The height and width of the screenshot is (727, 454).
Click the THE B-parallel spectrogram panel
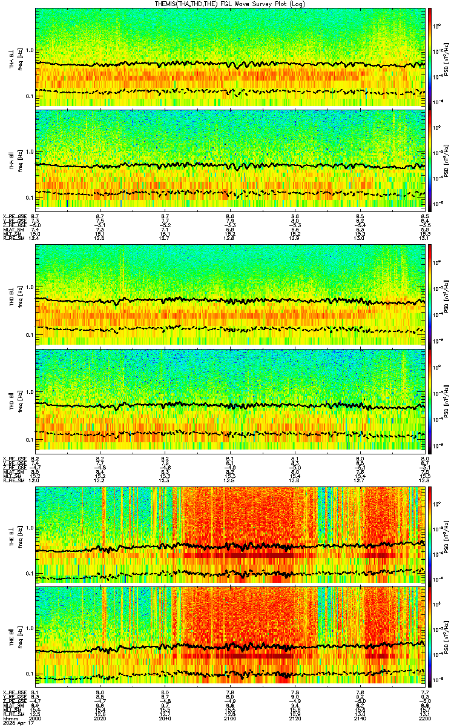[231, 637]
